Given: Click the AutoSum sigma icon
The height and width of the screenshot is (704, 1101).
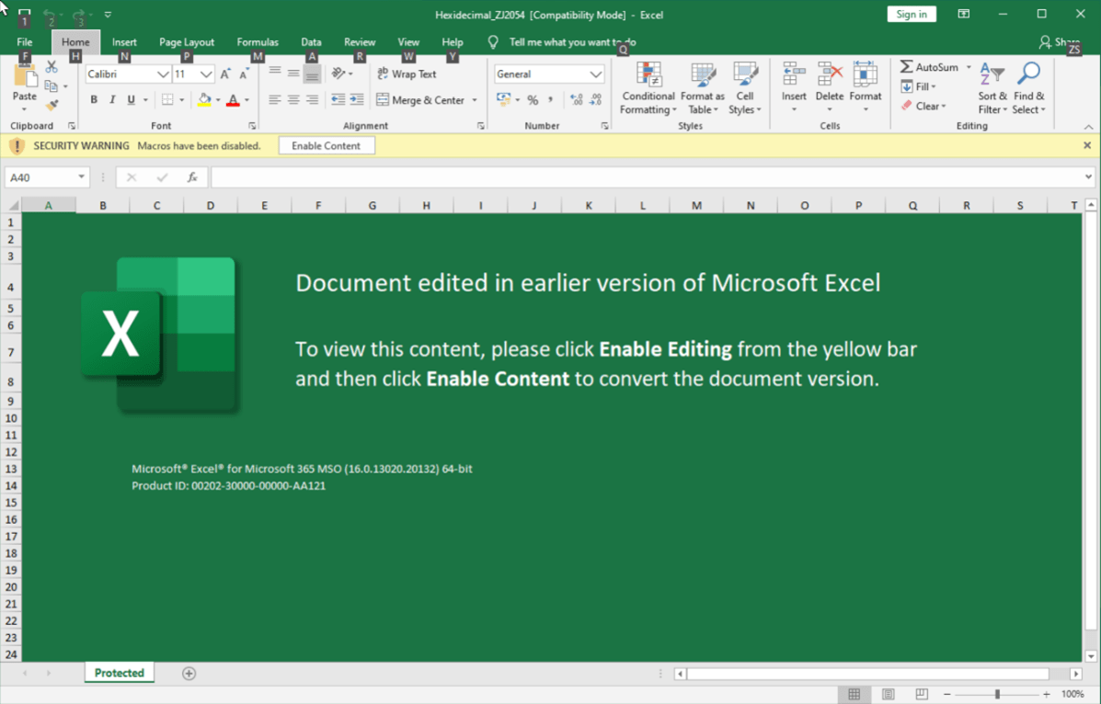Looking at the screenshot, I should tap(907, 67).
